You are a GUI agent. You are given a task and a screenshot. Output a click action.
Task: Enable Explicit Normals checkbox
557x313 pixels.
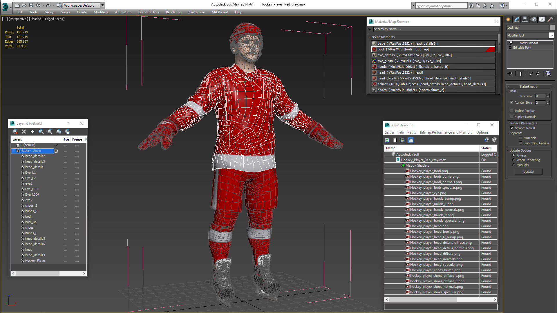(511, 117)
